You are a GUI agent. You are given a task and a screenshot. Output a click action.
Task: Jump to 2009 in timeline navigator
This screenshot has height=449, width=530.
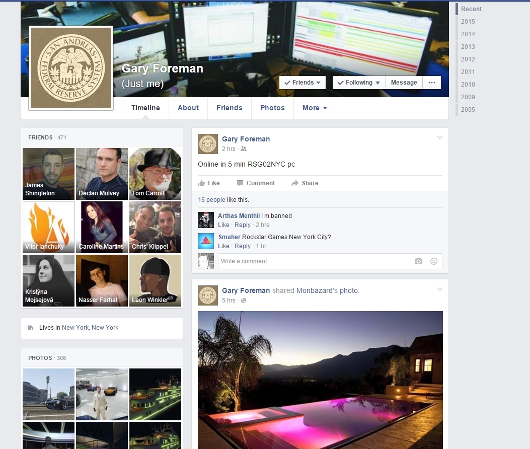coord(468,97)
